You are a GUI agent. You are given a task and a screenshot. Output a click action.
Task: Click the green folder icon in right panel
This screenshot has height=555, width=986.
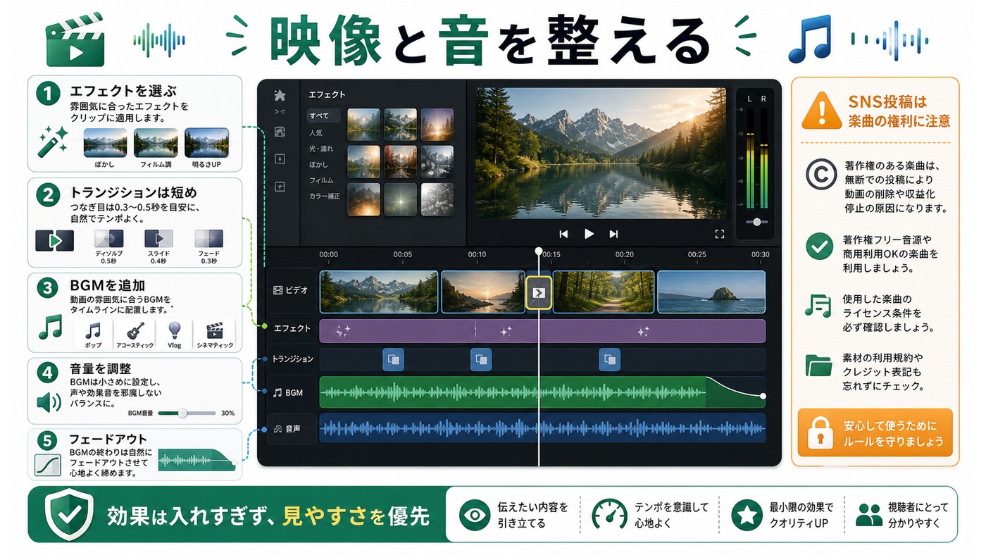click(x=819, y=366)
